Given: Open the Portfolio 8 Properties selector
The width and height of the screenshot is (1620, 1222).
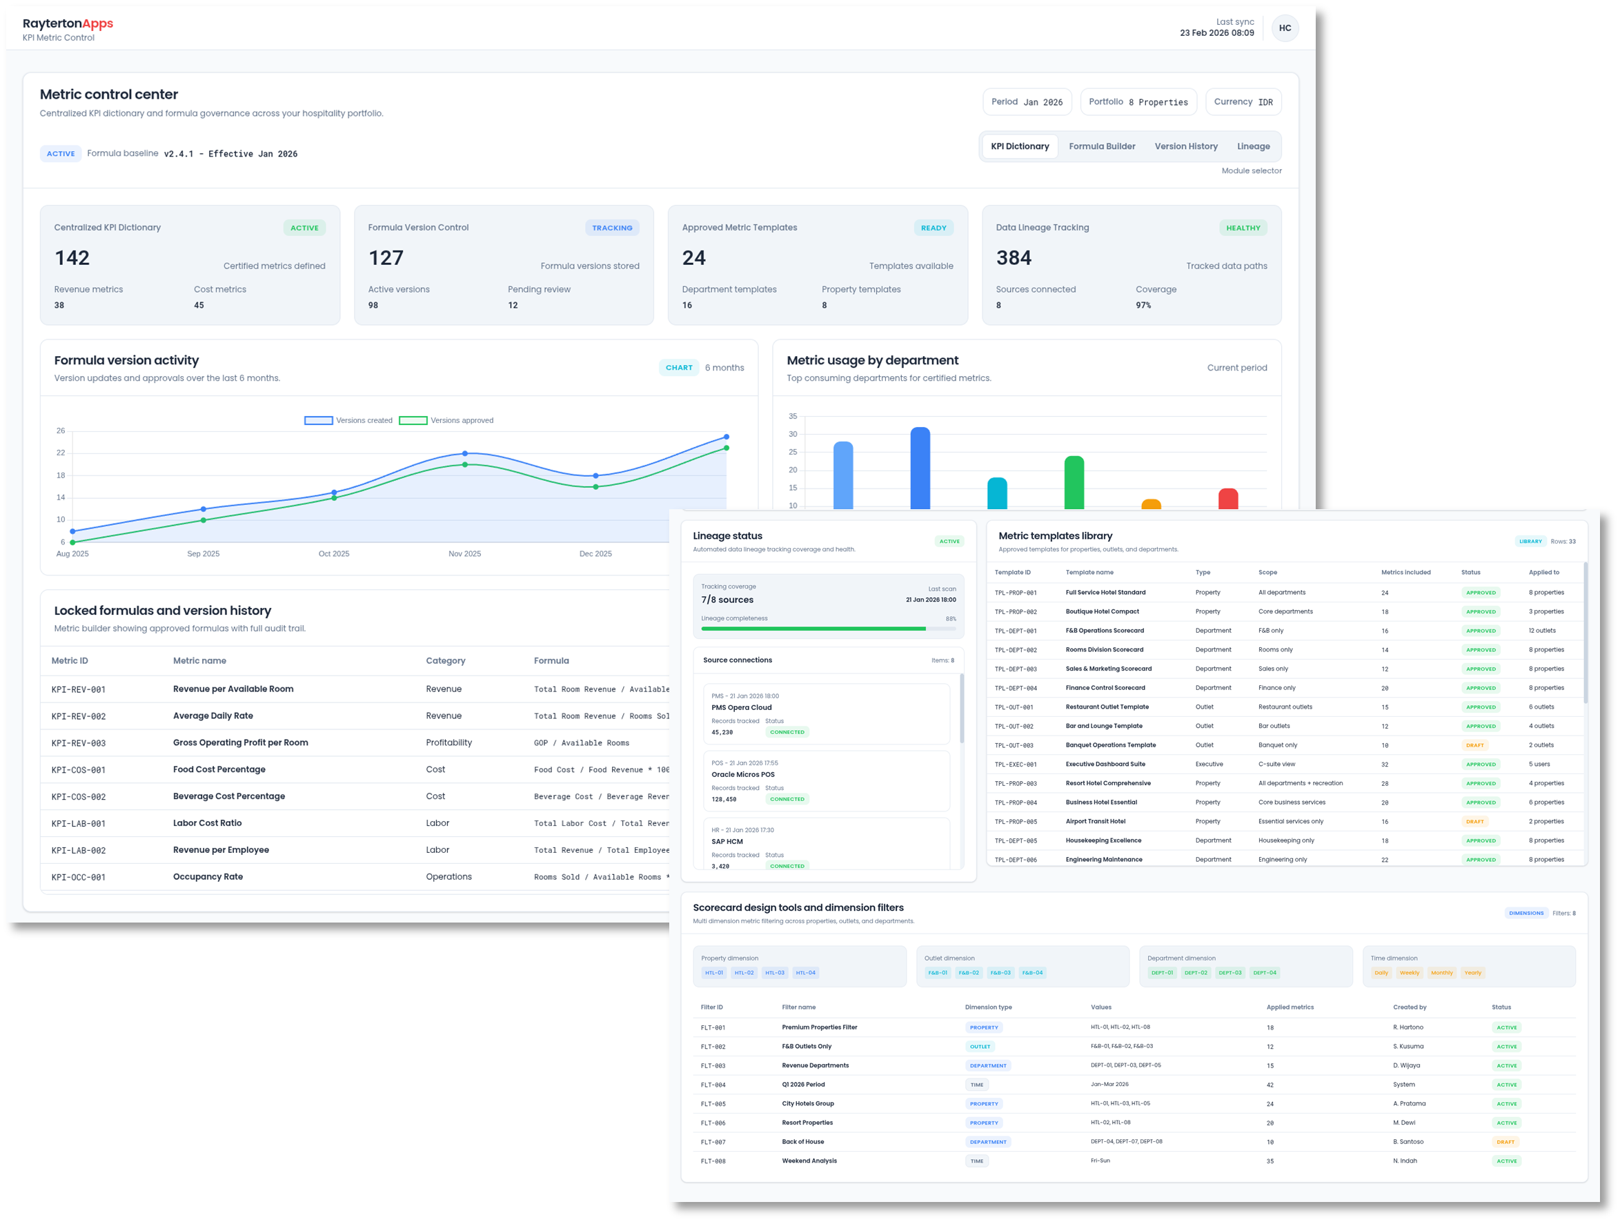Looking at the screenshot, I should click(1138, 102).
